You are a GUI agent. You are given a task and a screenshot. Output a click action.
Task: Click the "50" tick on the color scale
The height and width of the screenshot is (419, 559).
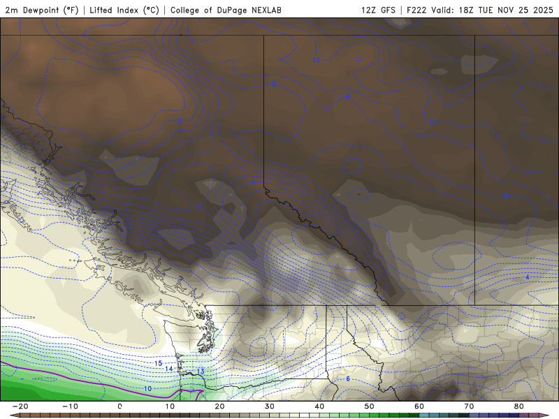coord(370,406)
